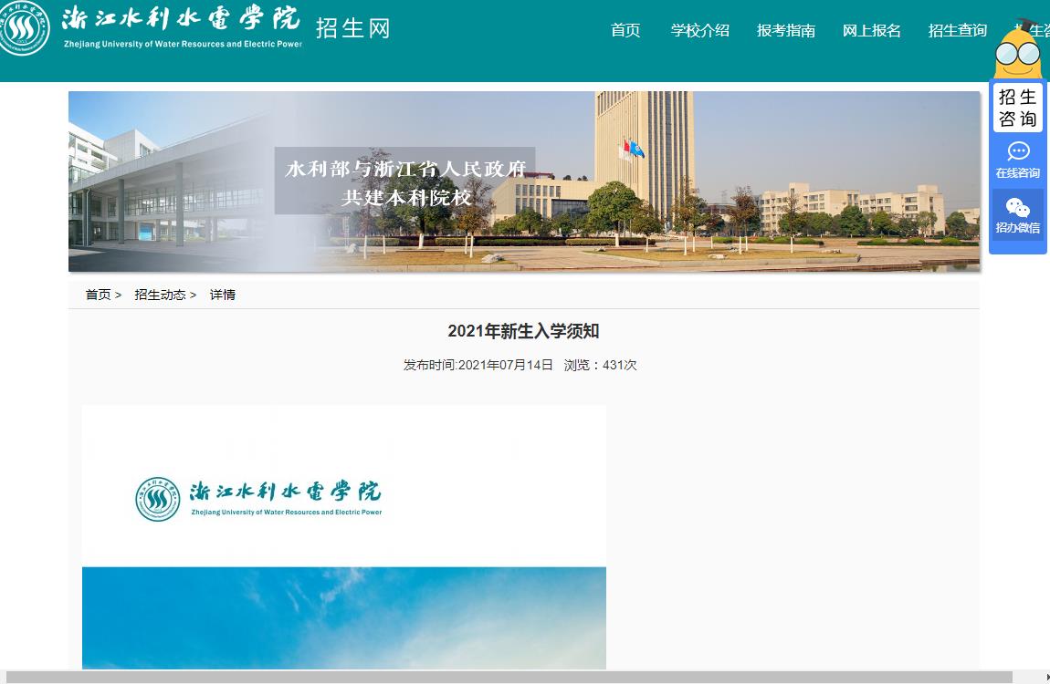This screenshot has width=1050, height=684.
Task: Click 首页 in the breadcrumb trail
Action: click(x=98, y=295)
